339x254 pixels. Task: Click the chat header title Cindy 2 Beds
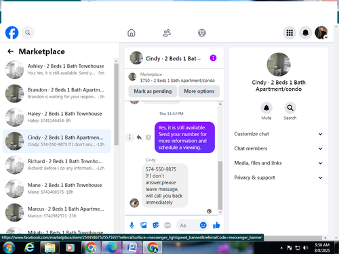pos(173,58)
